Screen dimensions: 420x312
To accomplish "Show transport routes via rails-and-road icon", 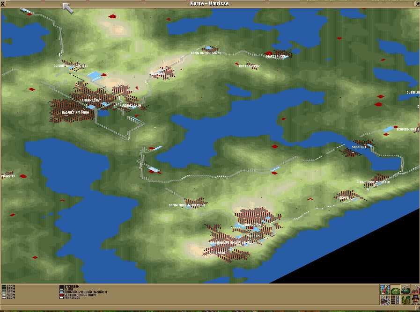I will point(395,300).
